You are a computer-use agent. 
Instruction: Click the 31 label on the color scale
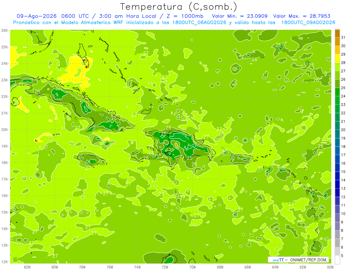point(343,37)
